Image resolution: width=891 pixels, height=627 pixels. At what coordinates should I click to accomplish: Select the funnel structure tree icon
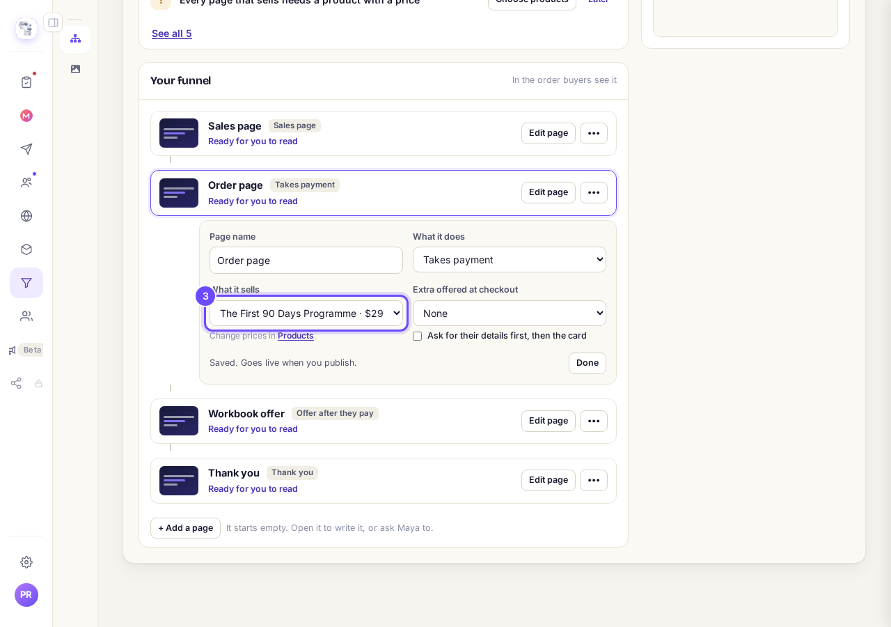coord(75,39)
